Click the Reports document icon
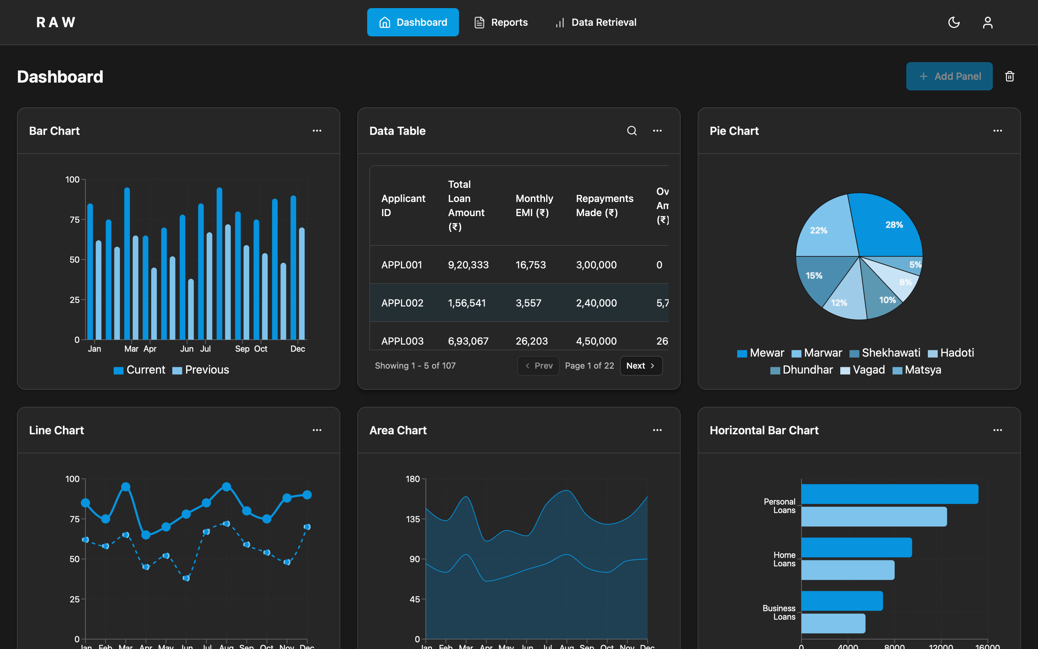1038x649 pixels. tap(479, 22)
